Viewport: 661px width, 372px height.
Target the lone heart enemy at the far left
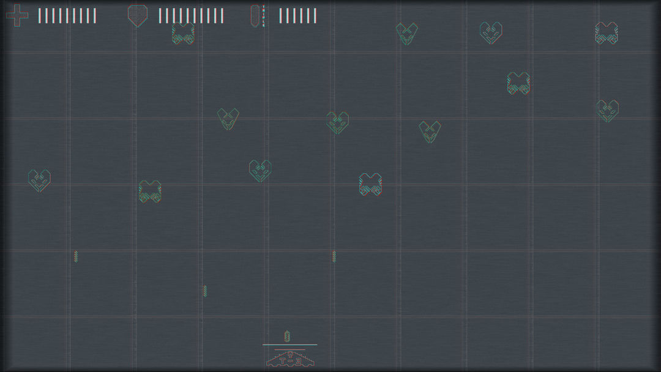39,180
